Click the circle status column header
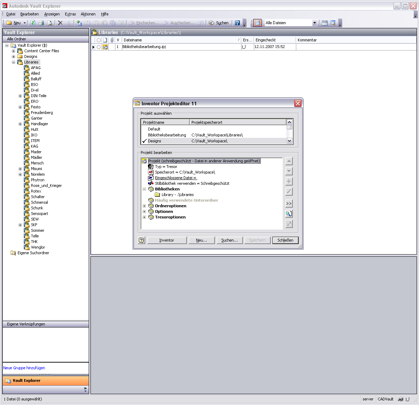The image size is (419, 405). (99, 40)
